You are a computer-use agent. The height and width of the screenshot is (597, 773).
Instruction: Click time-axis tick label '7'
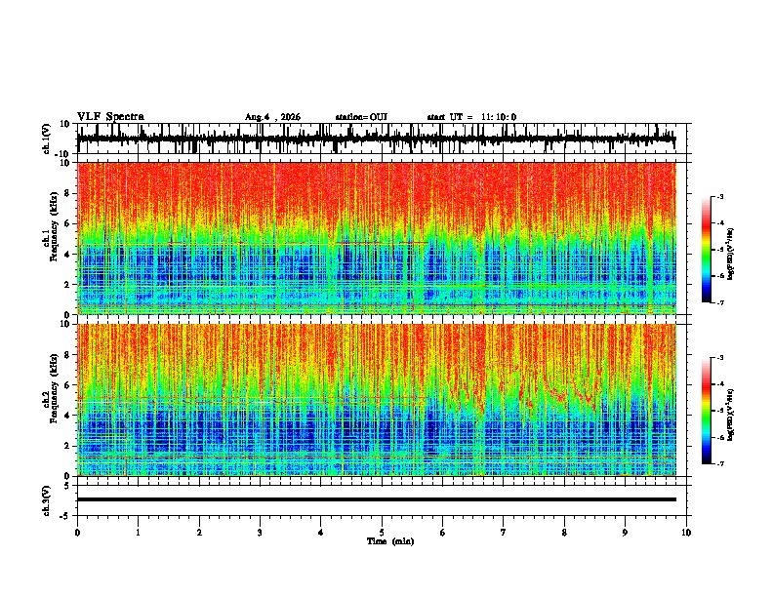coord(504,533)
